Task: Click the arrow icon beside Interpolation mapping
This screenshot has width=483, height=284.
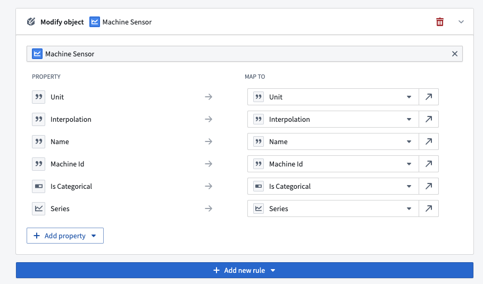Action: point(429,119)
